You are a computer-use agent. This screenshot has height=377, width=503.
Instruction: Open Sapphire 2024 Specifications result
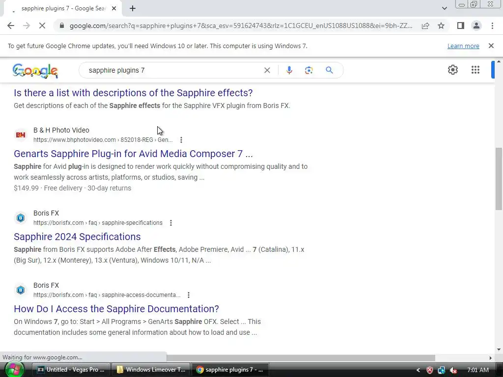(x=77, y=237)
